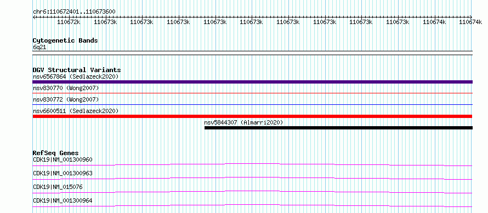The width and height of the screenshot is (488, 213).
Task: Click the nsv6600511 (Sedlazeck2020) variant label
Action: click(76, 111)
